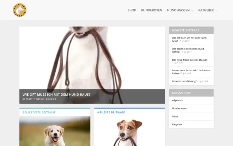The width and height of the screenshot is (233, 146).
Task: Click the Jack Russell thumbnail under Neueste Beiträge
Action: point(130,131)
